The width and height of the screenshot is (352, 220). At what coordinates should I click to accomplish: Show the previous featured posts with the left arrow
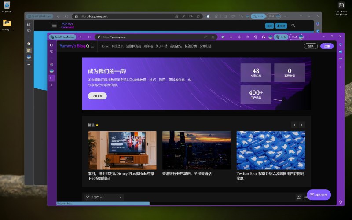click(x=294, y=125)
